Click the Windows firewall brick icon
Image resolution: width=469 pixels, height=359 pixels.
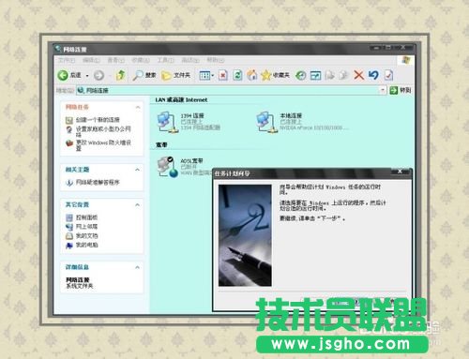click(x=69, y=143)
